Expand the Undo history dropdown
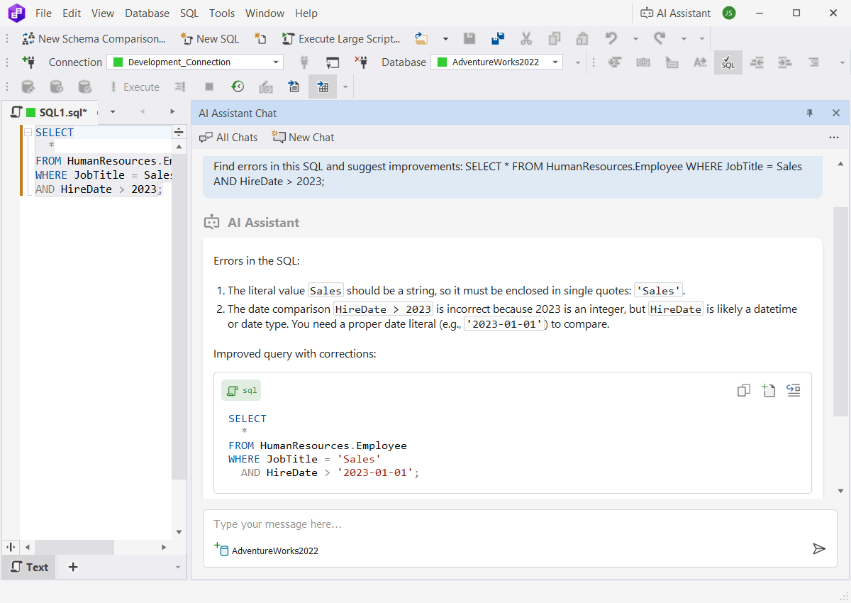 635,39
